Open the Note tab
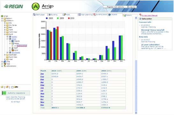The image size is (174, 115). [68, 15]
